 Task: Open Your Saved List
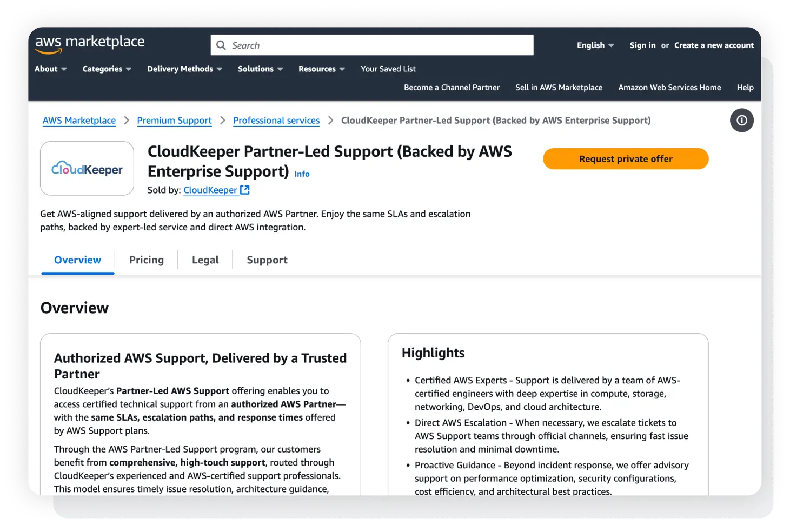tap(388, 69)
